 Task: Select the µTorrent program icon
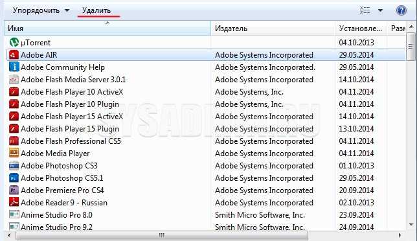pyautogui.click(x=14, y=42)
